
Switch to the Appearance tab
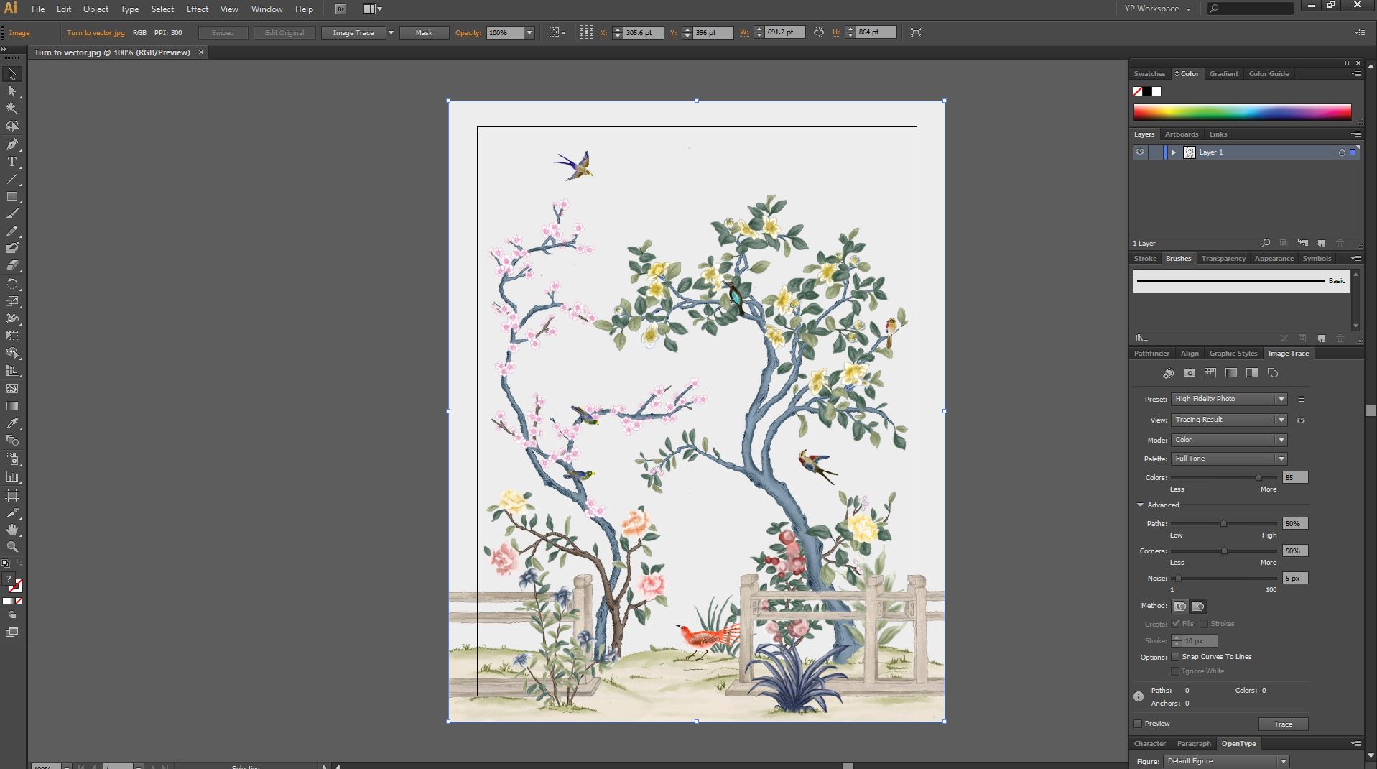pos(1274,259)
